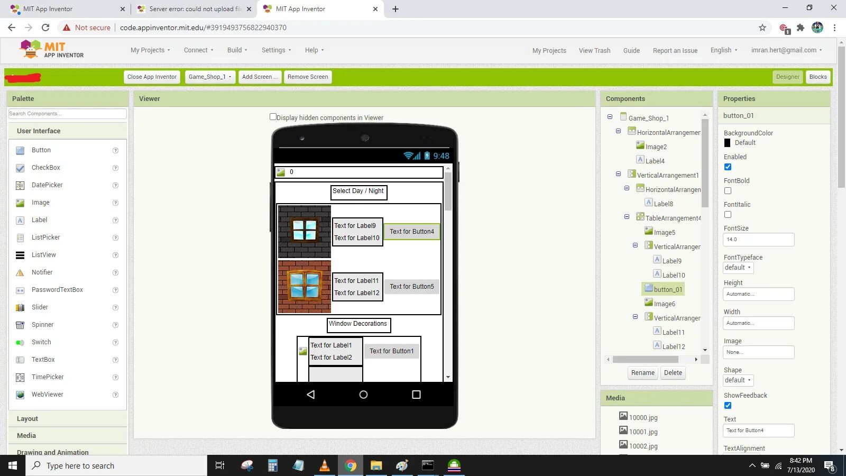Open the BackgroundColor swatch picker

728,142
